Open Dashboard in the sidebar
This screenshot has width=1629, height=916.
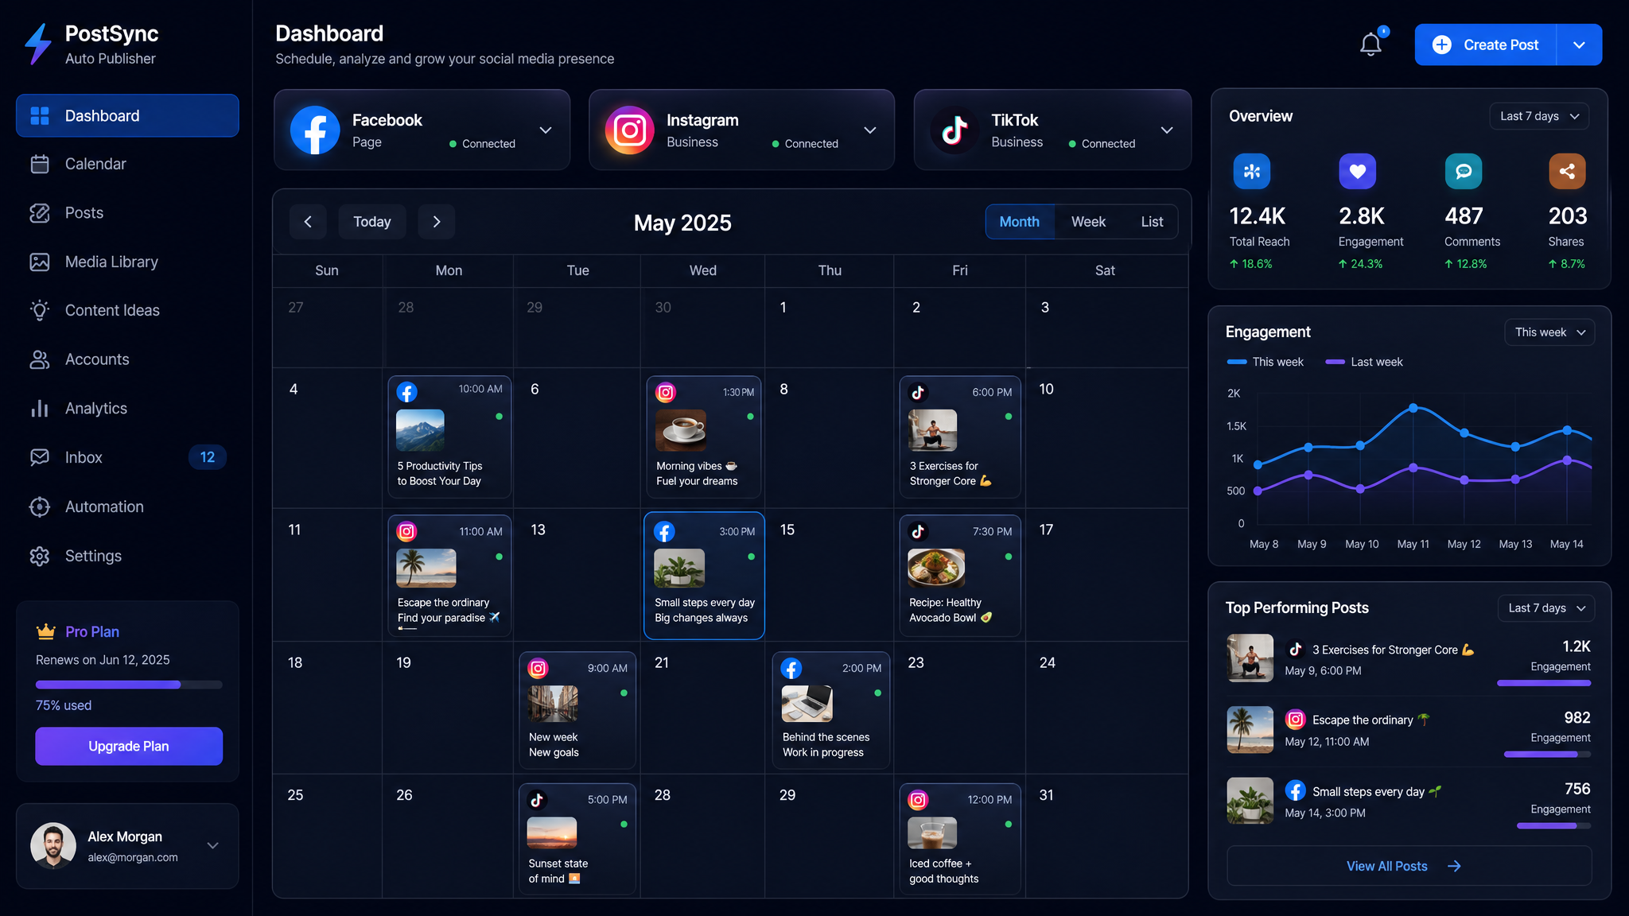127,116
